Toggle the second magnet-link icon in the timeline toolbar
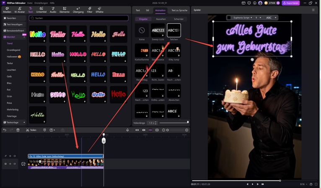The image size is (321, 188). (144, 130)
